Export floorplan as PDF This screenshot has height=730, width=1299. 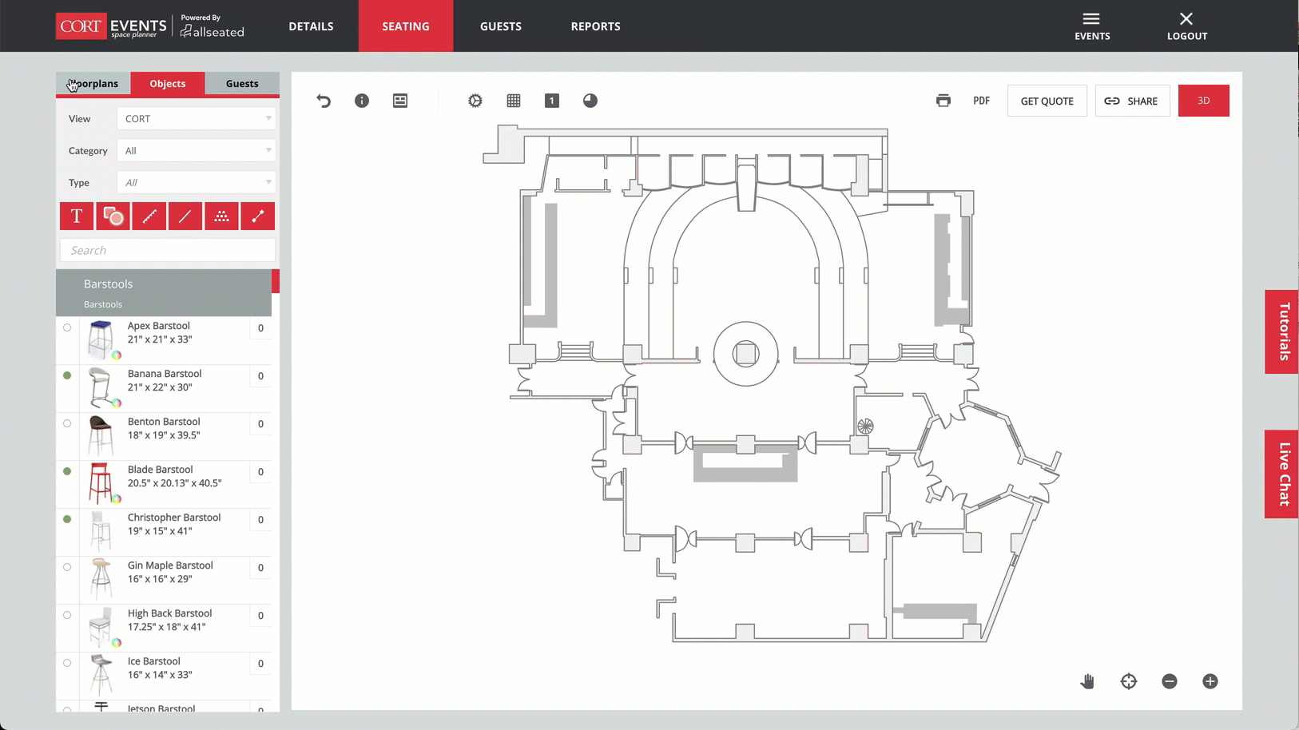click(x=982, y=101)
